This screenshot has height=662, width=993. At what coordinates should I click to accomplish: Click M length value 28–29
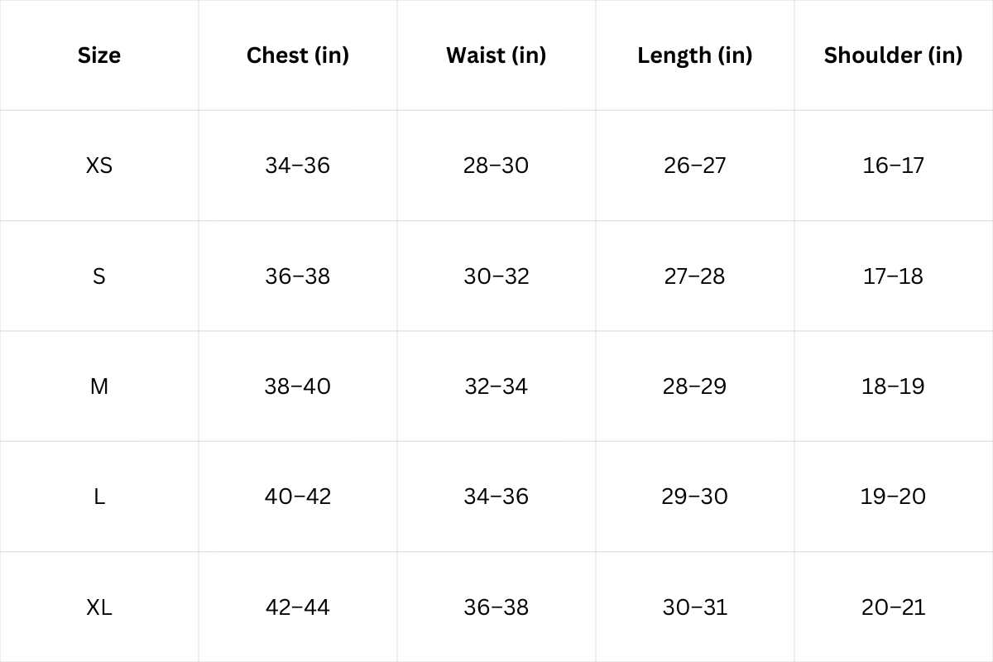[x=695, y=386]
